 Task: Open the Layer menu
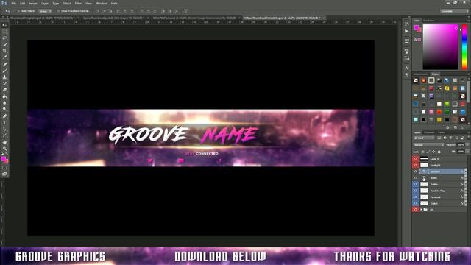(x=44, y=3)
